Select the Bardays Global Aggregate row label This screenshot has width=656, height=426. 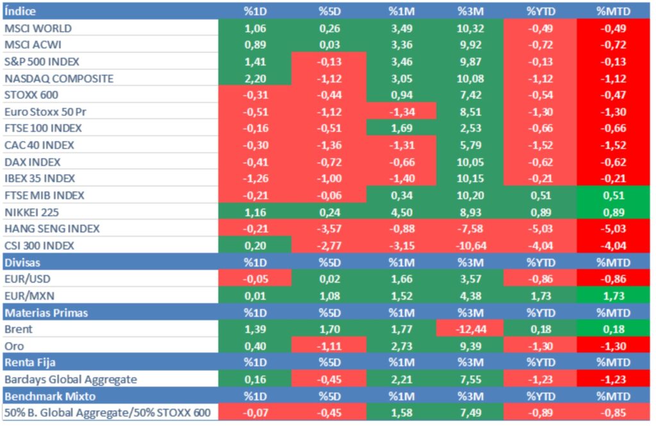coord(70,379)
